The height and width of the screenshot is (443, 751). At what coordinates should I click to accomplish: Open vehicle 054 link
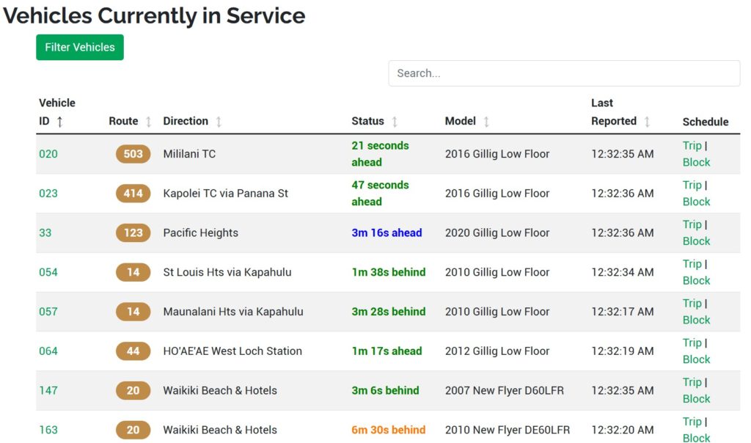pyautogui.click(x=48, y=272)
